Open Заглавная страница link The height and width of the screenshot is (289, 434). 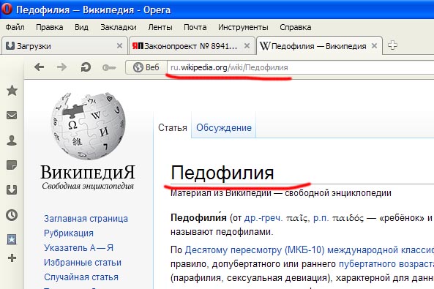click(x=86, y=219)
